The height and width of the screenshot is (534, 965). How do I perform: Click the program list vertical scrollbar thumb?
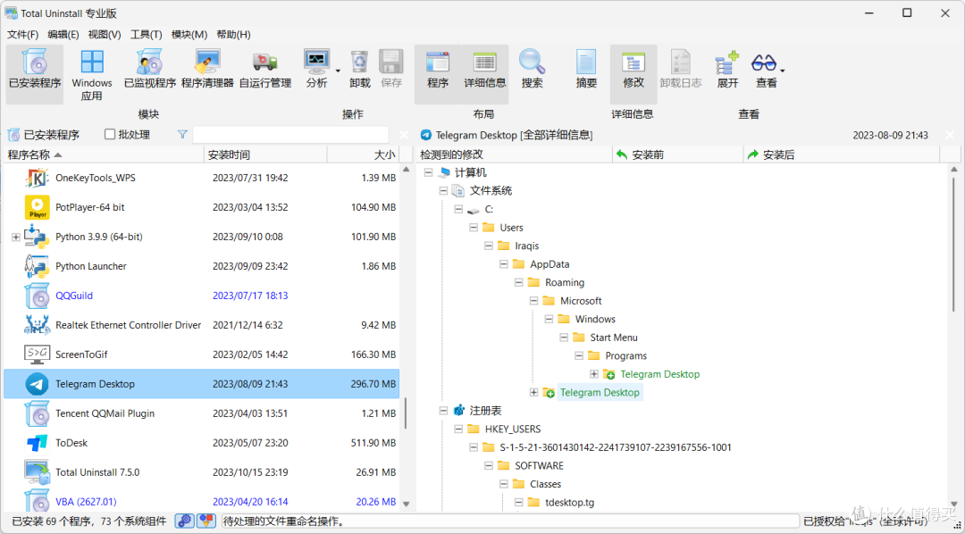[406, 413]
